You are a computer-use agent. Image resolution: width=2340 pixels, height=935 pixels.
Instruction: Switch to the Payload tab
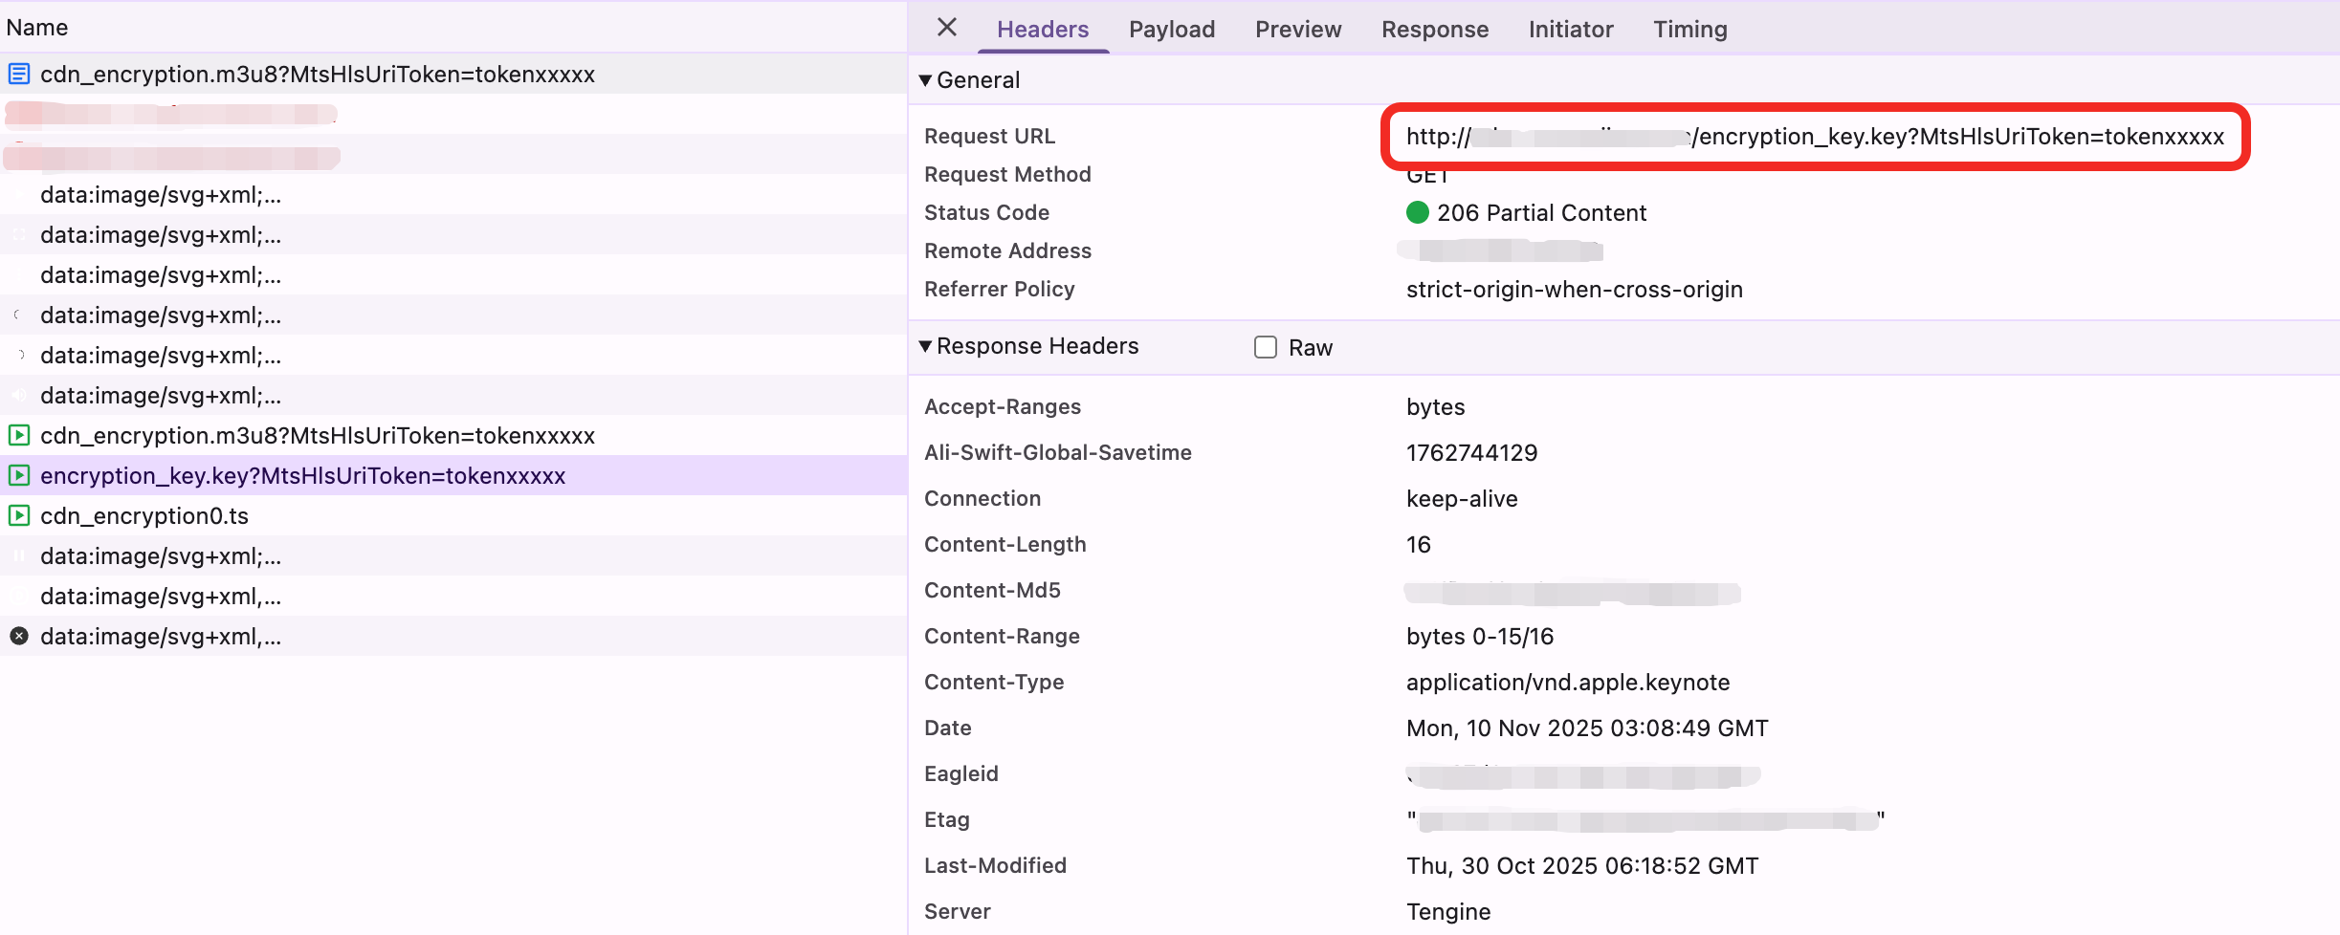pyautogui.click(x=1171, y=30)
